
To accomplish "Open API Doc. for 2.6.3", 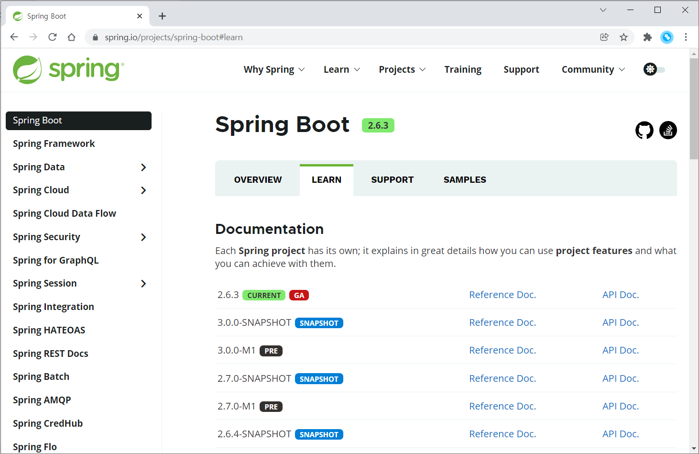I will tap(621, 295).
